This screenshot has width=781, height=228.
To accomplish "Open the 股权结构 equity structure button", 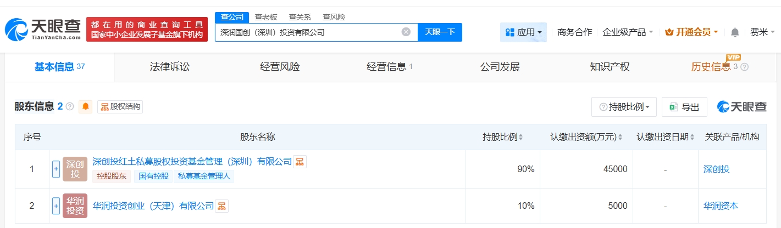I will click(x=120, y=107).
